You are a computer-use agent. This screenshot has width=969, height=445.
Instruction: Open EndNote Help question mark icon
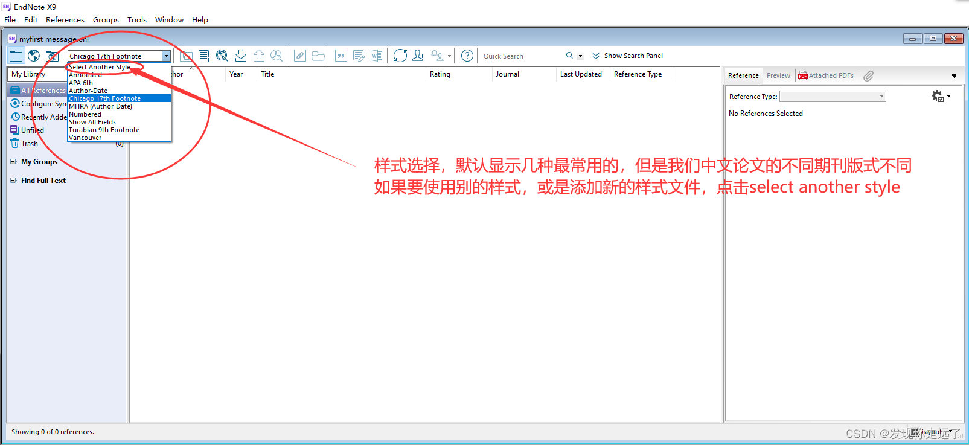(x=467, y=56)
